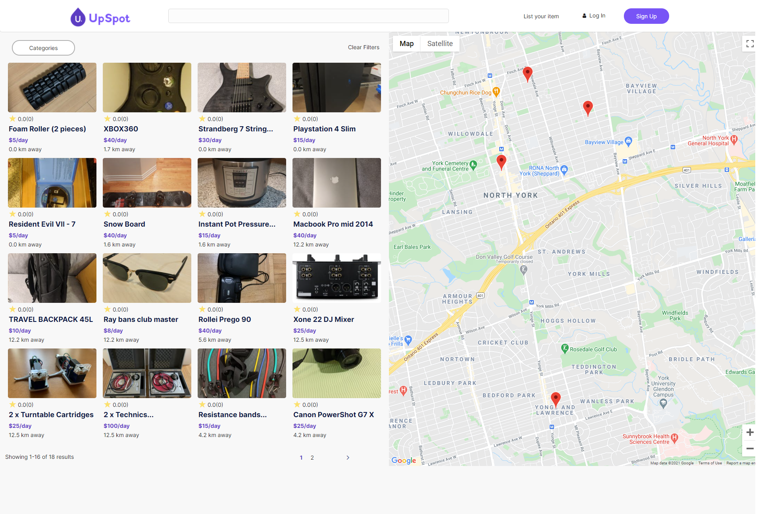This screenshot has width=762, height=514.
Task: Click Clear Filters link
Action: point(364,47)
